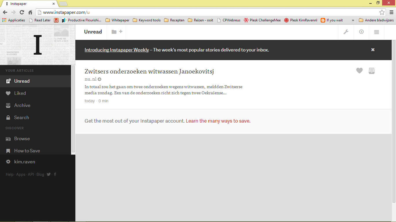Open Instapaper's Twitter page icon
396x222 pixels.
tap(49, 174)
